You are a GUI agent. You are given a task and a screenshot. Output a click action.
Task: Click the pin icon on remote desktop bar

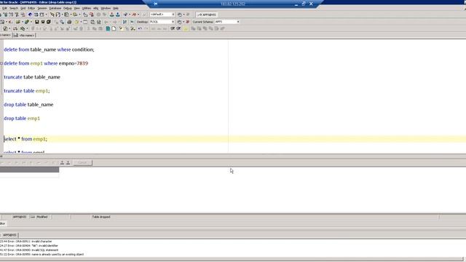(155, 4)
